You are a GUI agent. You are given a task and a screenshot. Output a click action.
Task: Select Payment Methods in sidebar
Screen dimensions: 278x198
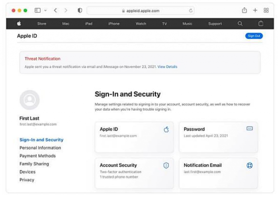(x=37, y=156)
